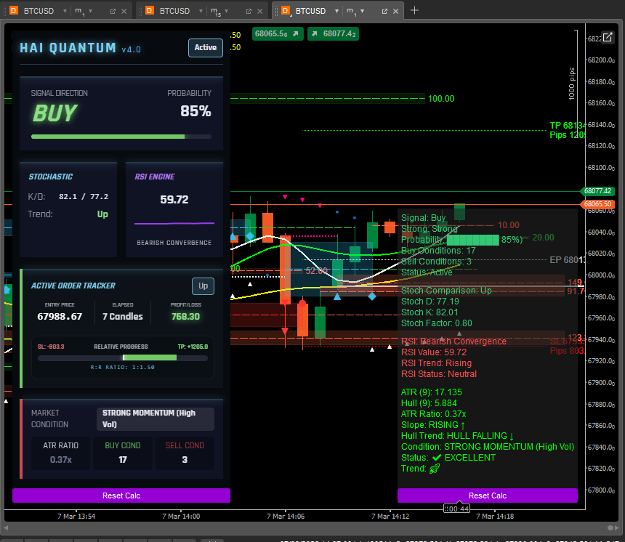The width and height of the screenshot is (625, 542).
Task: Close the second BTCUSD m15 tab
Action: (x=260, y=11)
